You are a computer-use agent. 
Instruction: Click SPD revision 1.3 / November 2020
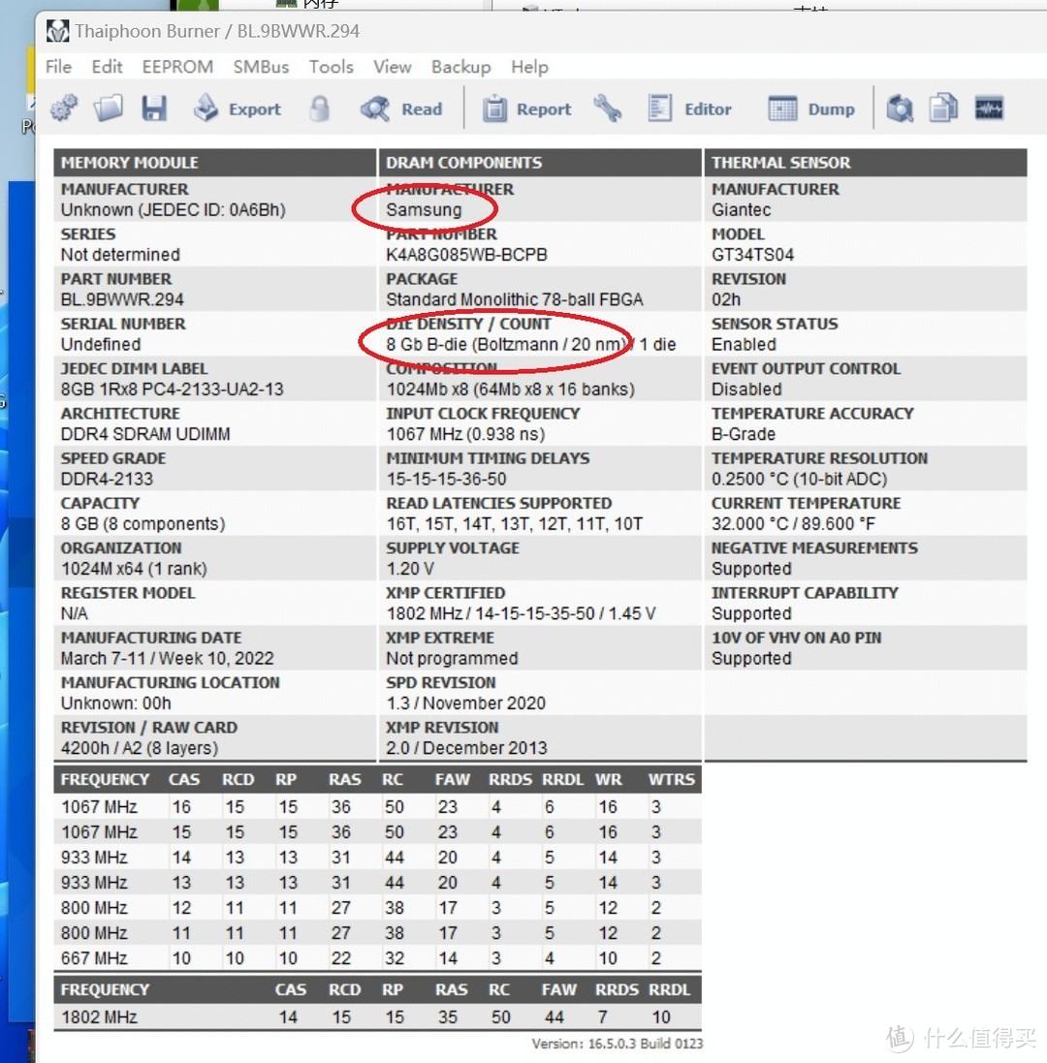466,703
